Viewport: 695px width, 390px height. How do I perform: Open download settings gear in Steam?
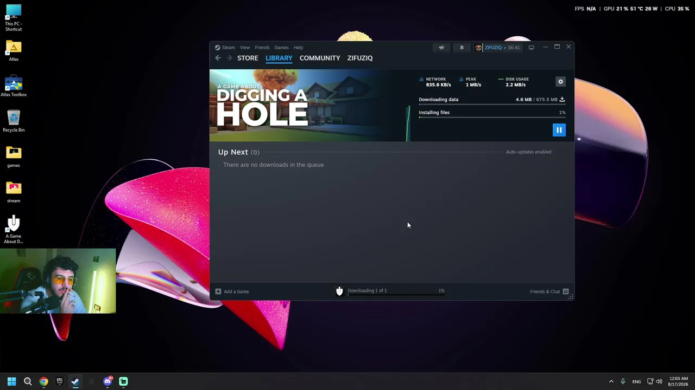tap(561, 82)
